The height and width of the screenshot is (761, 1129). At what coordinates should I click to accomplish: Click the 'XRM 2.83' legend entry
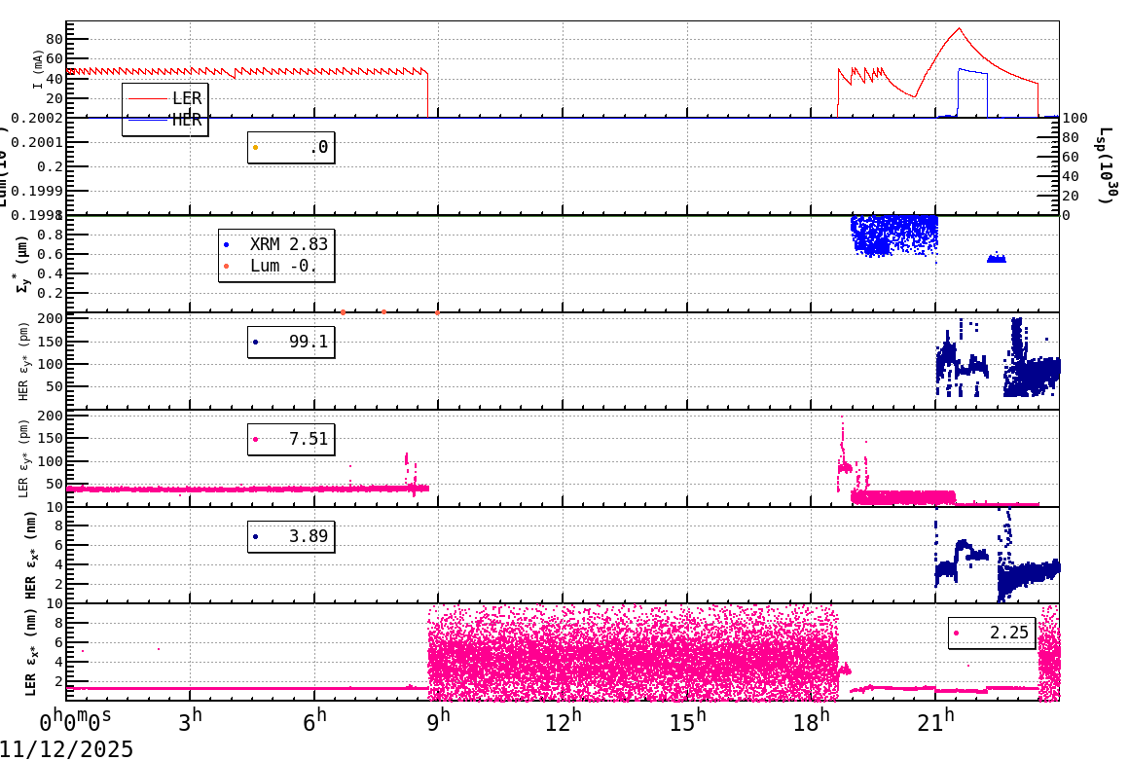[276, 244]
